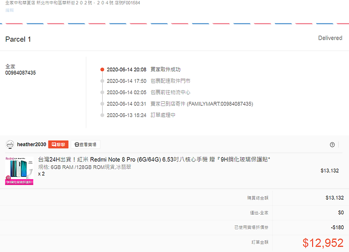349x252 pixels.
Task: Select the tracking number 00984087435
Action: tap(20, 73)
